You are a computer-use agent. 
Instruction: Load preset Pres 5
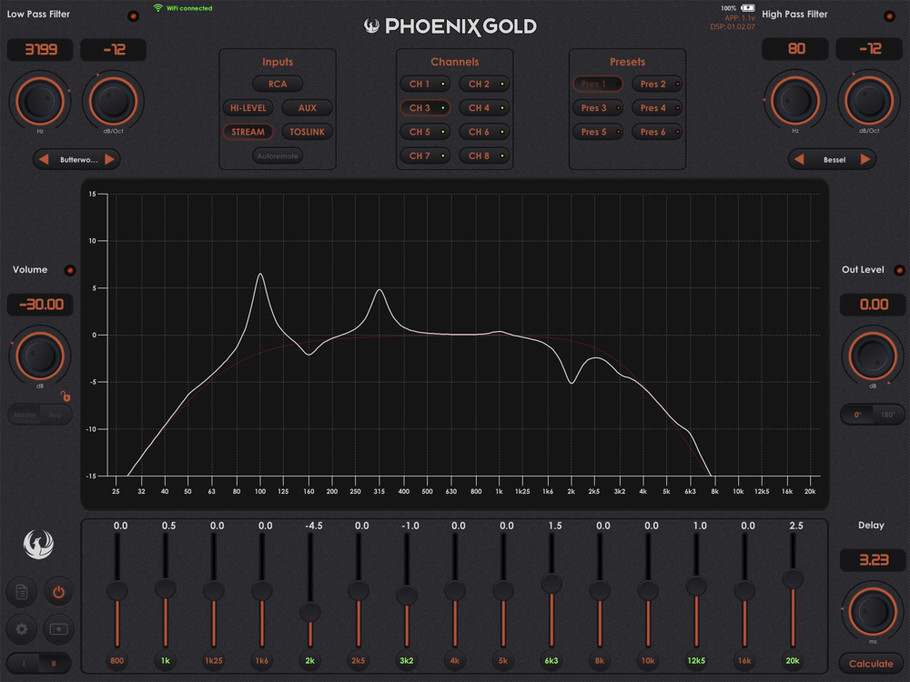pyautogui.click(x=598, y=132)
